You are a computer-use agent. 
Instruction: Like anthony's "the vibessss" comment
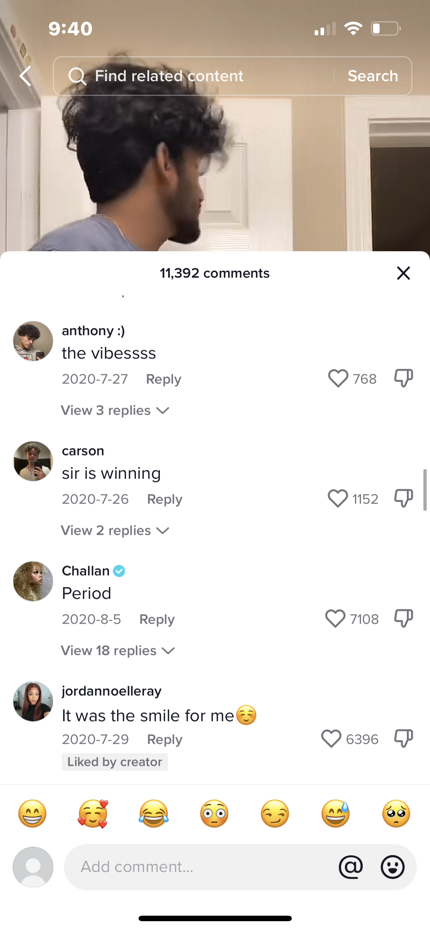pos(338,378)
